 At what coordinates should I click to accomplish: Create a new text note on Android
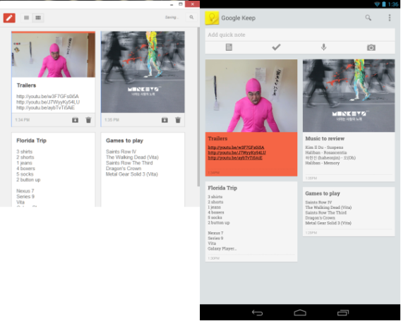(229, 47)
